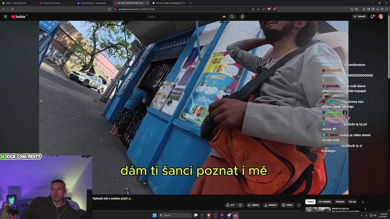Open site settings icon beside the URL
Image resolution: width=390 pixels, height=219 pixels.
(x=115, y=9)
